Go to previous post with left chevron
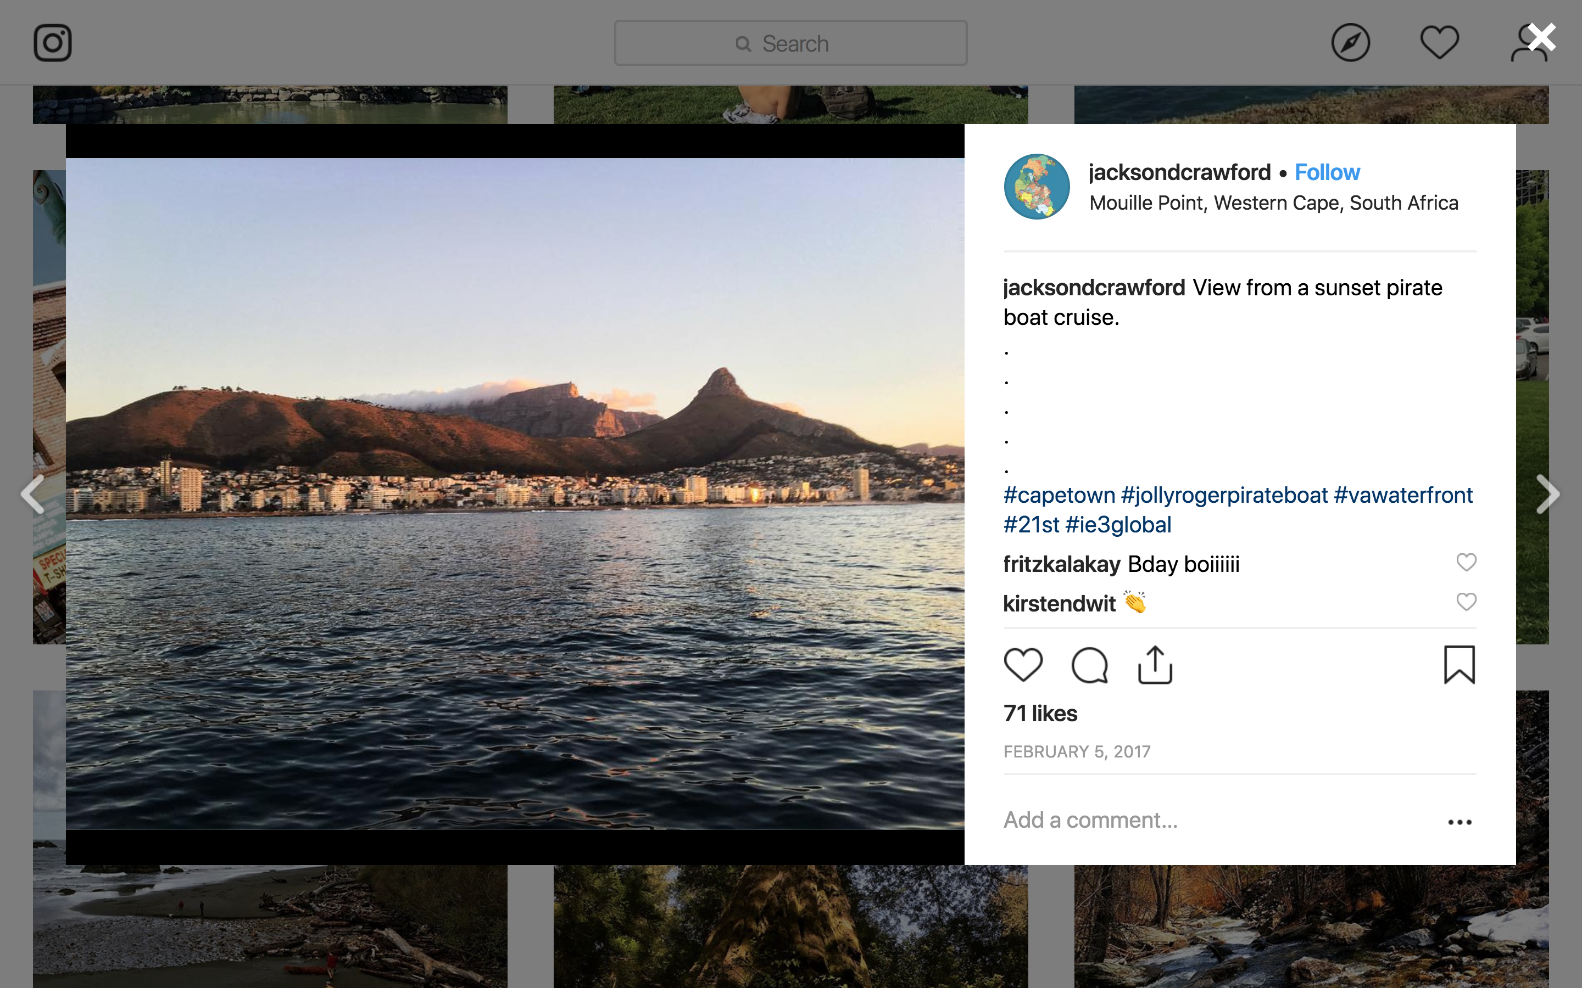This screenshot has height=988, width=1582. click(x=33, y=494)
